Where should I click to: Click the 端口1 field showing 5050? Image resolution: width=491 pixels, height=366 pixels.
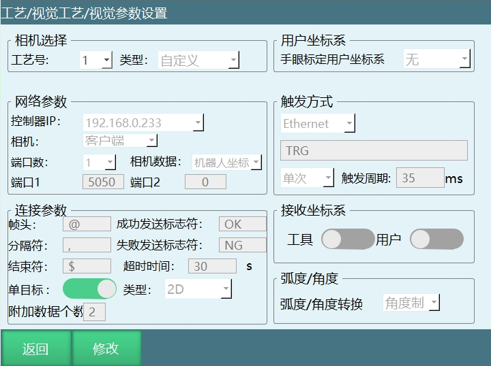(104, 182)
